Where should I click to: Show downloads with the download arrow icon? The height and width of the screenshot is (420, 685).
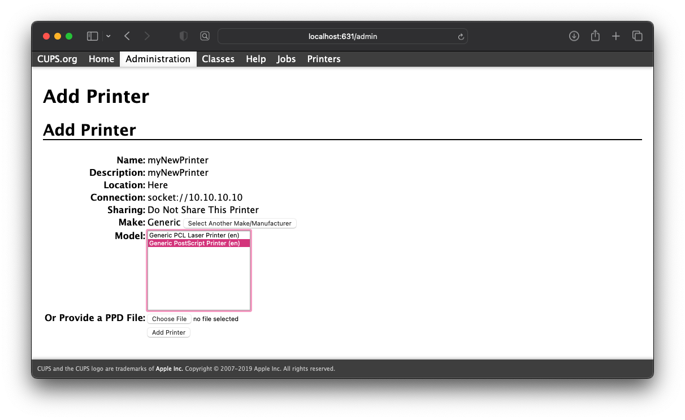574,36
